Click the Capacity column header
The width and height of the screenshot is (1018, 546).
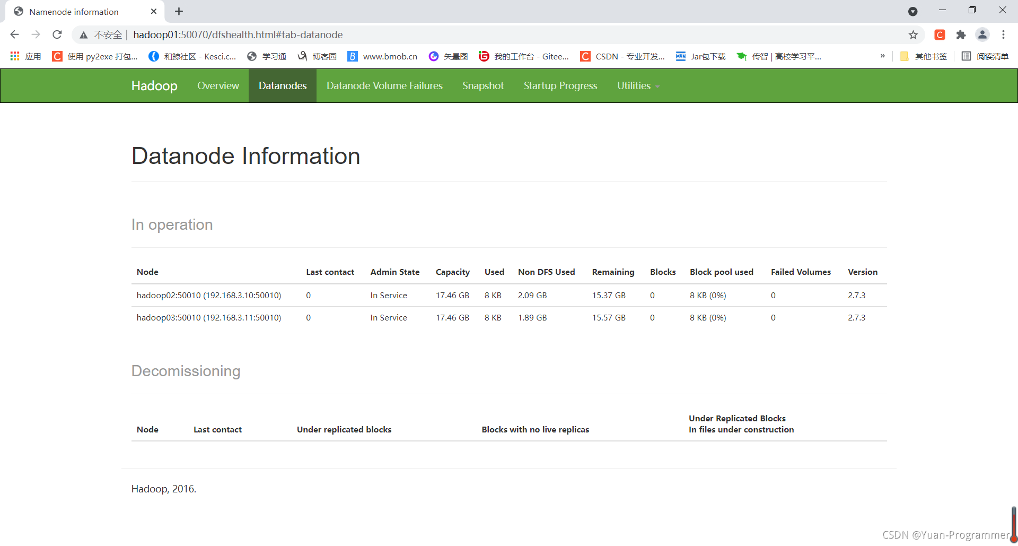pyautogui.click(x=453, y=272)
